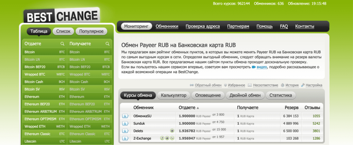Select Ethereum in the Получаете column
The width and height of the screenshot is (353, 145).
click(90, 97)
